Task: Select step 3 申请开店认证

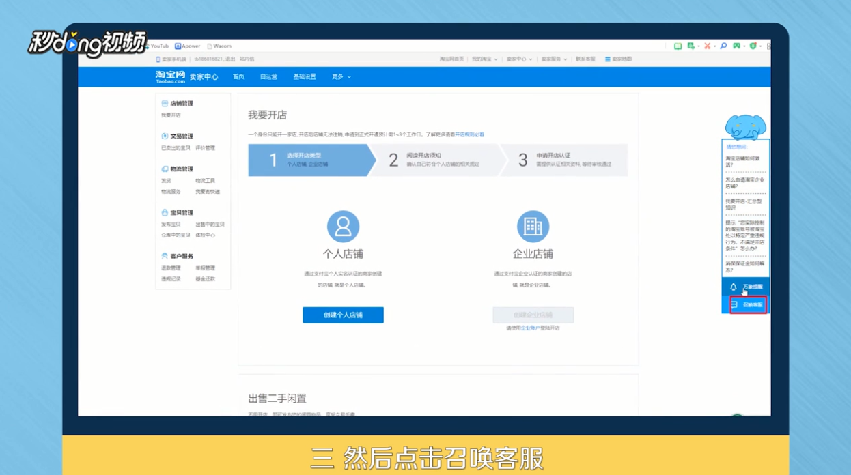Action: click(x=566, y=160)
